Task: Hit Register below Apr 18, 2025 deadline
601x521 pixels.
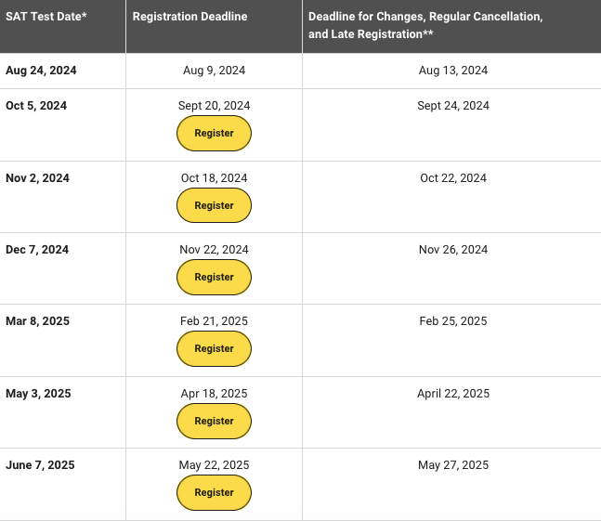Action: pyautogui.click(x=214, y=421)
